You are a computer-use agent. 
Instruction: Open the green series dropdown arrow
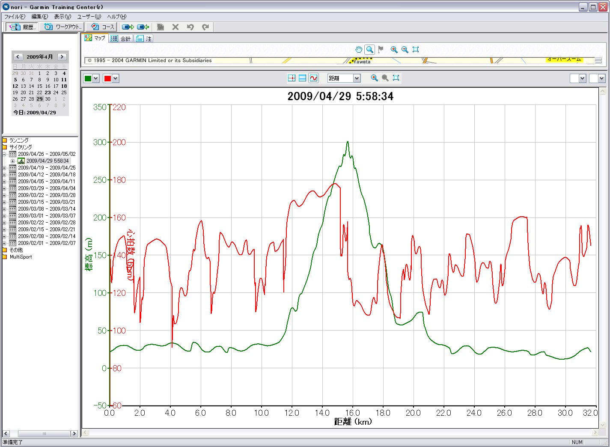(x=96, y=78)
